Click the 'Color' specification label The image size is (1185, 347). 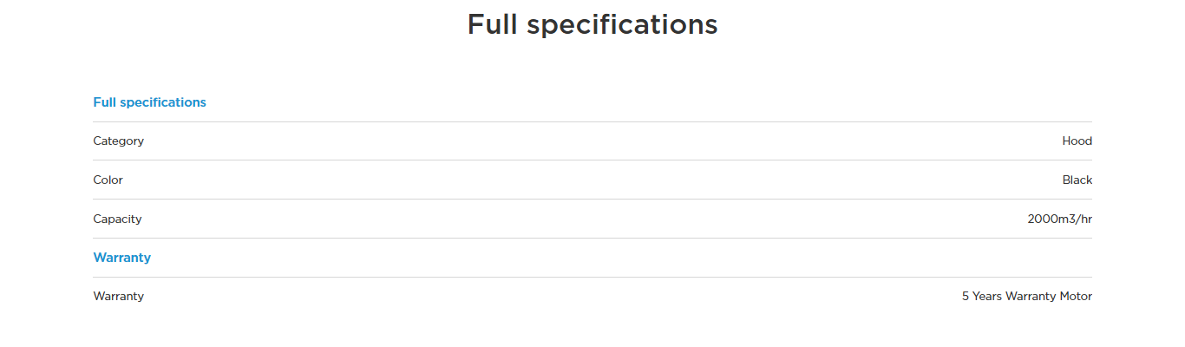tap(108, 180)
